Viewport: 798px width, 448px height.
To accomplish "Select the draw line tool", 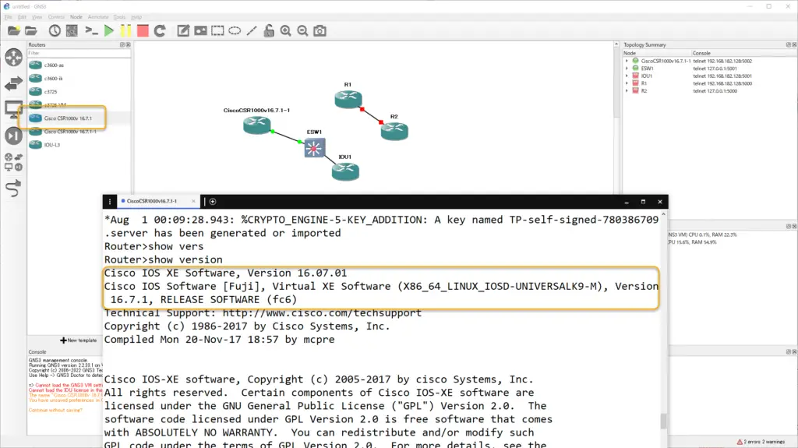I will pos(252,31).
